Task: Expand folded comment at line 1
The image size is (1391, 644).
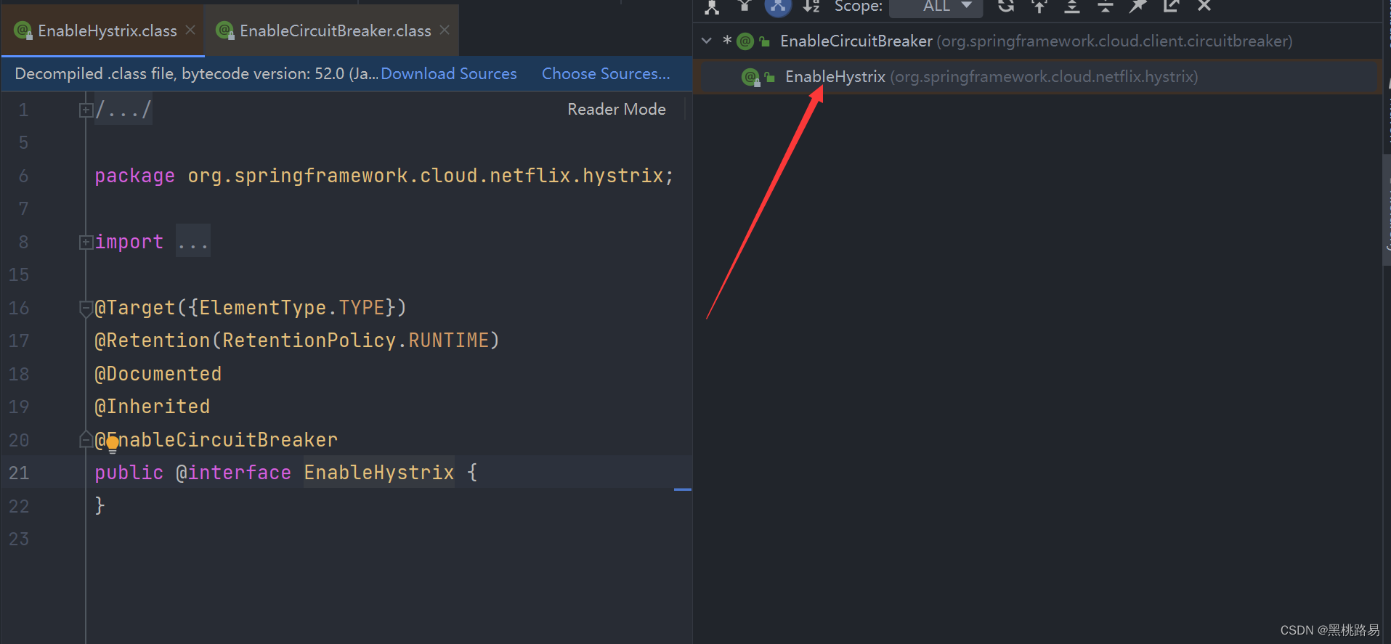Action: click(x=86, y=110)
